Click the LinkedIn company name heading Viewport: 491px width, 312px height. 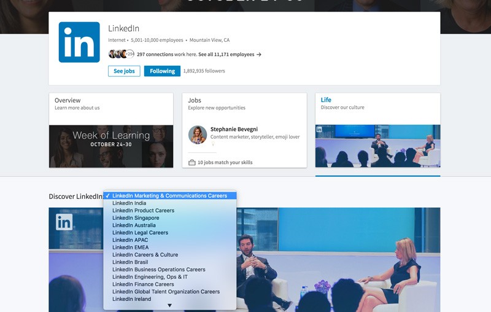(124, 28)
